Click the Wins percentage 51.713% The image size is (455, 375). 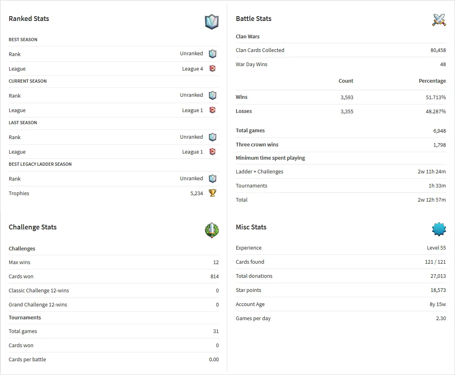pos(436,97)
